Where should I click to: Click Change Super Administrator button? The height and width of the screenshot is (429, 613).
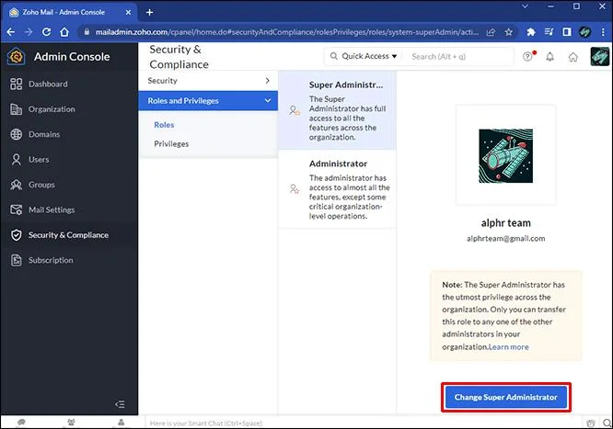pyautogui.click(x=506, y=397)
